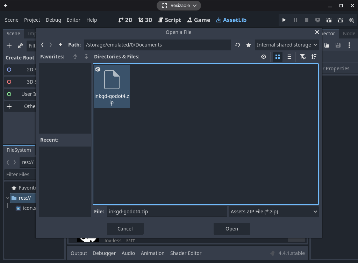This screenshot has height=263, width=358.
Task: Pause the running project
Action: [x=295, y=20]
